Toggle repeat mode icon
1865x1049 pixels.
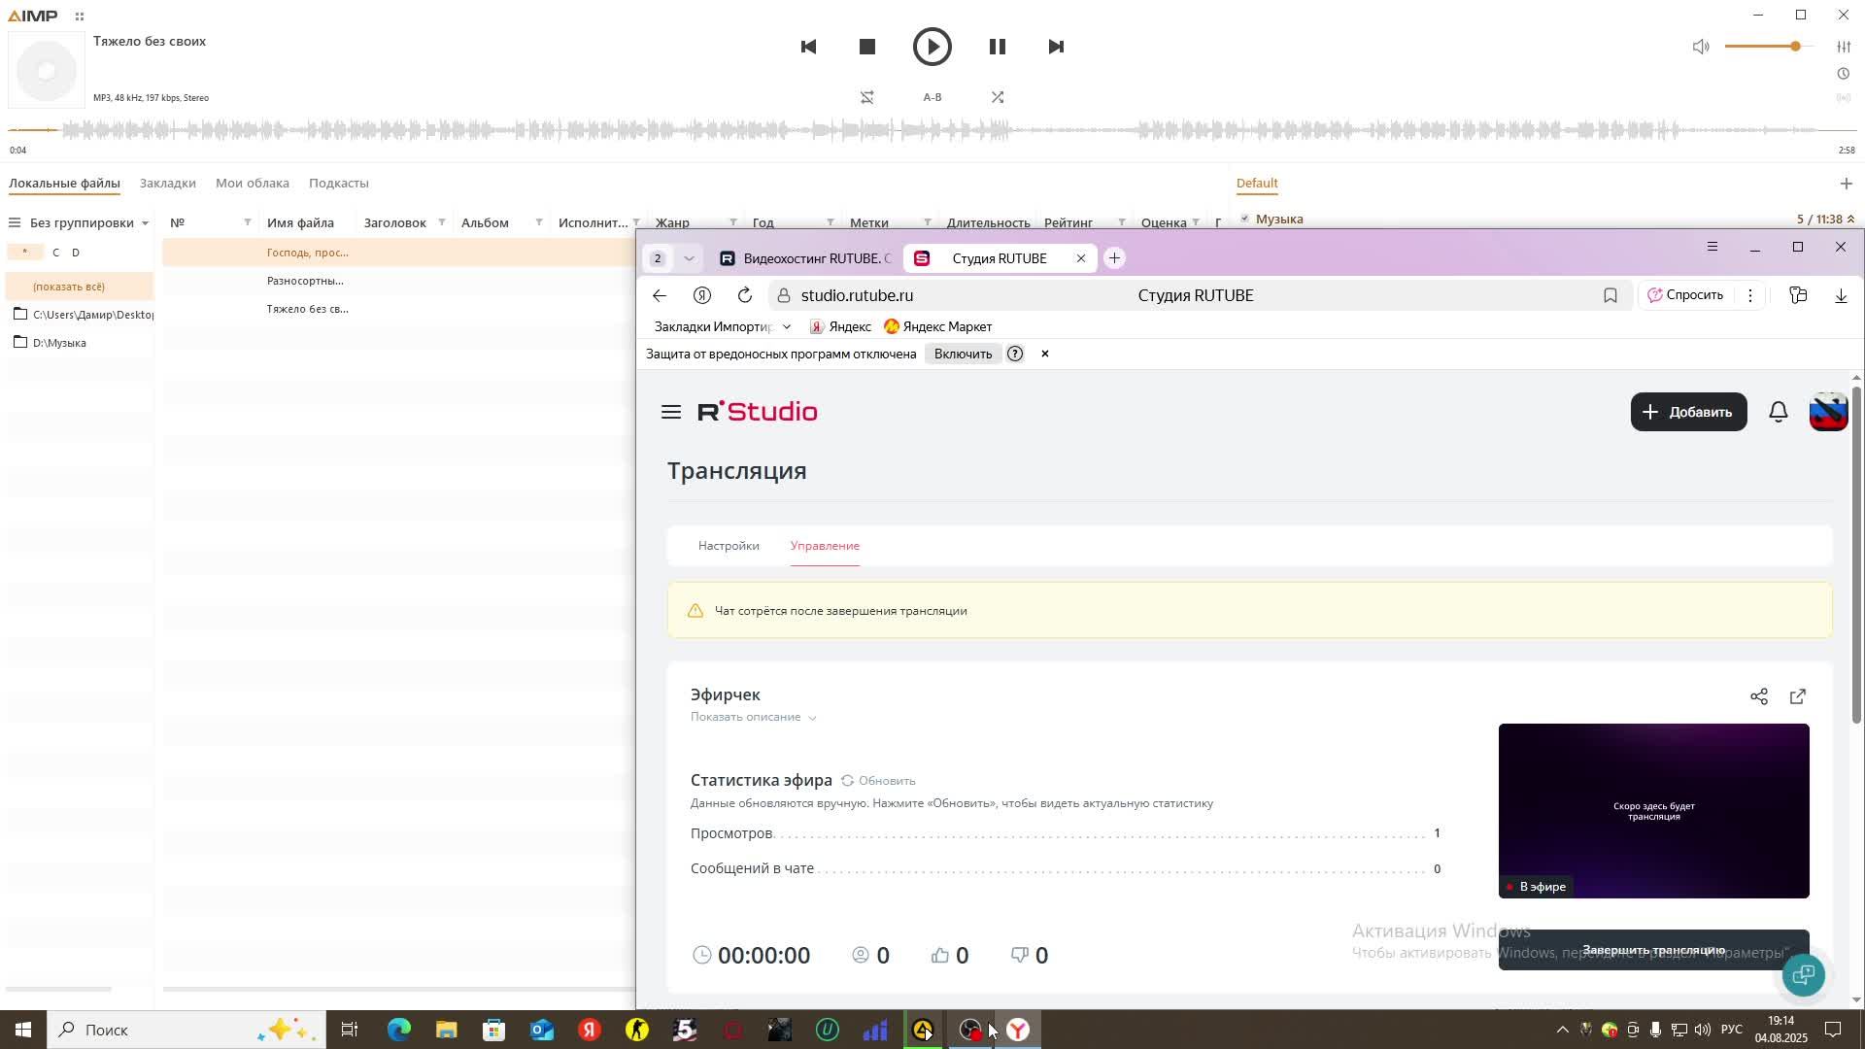[867, 97]
